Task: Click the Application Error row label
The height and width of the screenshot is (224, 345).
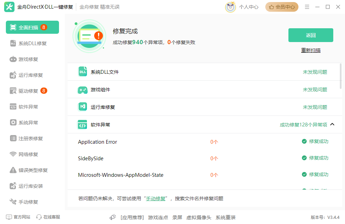Action: [98, 142]
